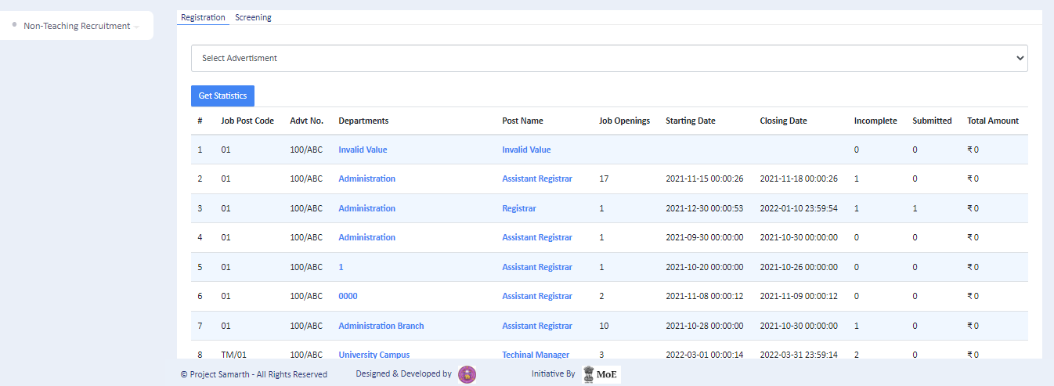Expand the Non-Teaching Recruitment sidebar menu

[x=77, y=26]
